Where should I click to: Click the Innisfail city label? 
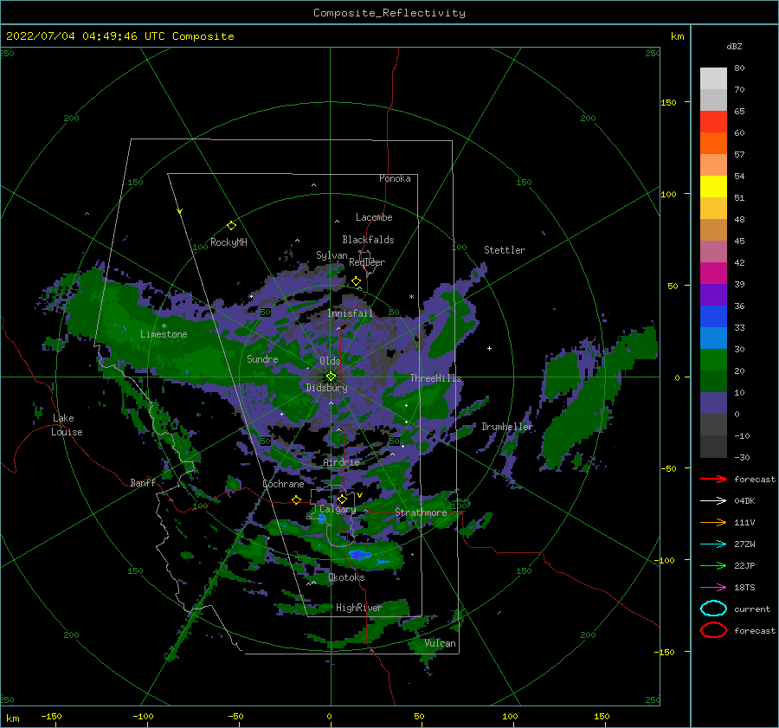point(350,313)
